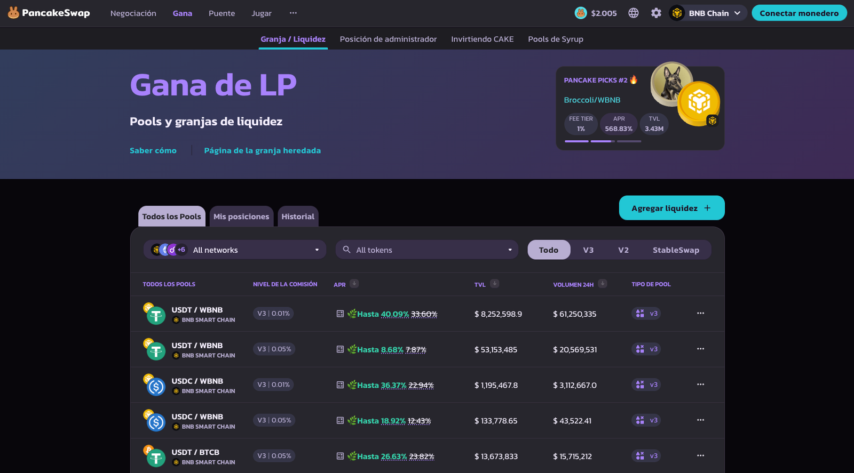Click the USDT/WBNB 0.01% token pair icon
The image size is (854, 473).
tap(154, 314)
